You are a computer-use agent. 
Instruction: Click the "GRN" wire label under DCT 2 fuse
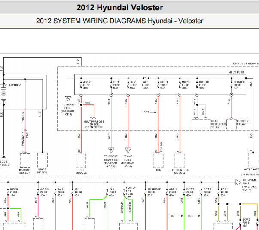[182, 201]
